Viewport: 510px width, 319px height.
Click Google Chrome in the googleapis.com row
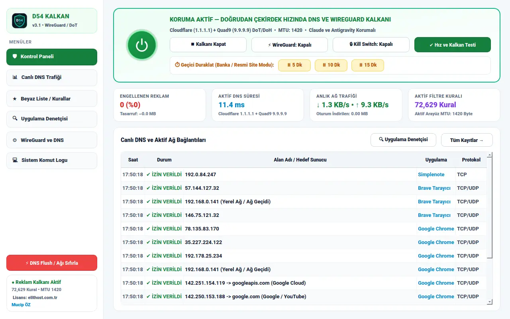436,283
